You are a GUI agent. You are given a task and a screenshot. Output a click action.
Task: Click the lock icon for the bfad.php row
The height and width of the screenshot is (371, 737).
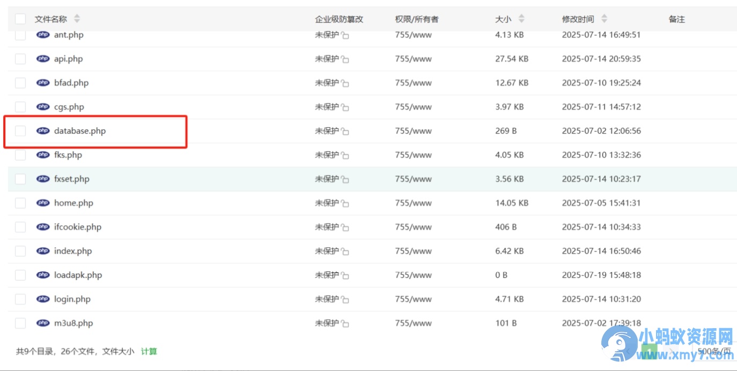tap(345, 84)
